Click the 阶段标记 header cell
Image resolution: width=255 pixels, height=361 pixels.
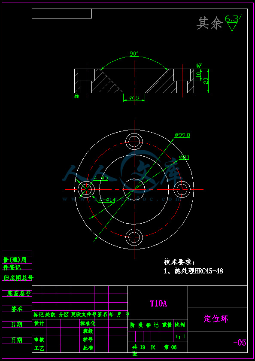click(x=144, y=325)
